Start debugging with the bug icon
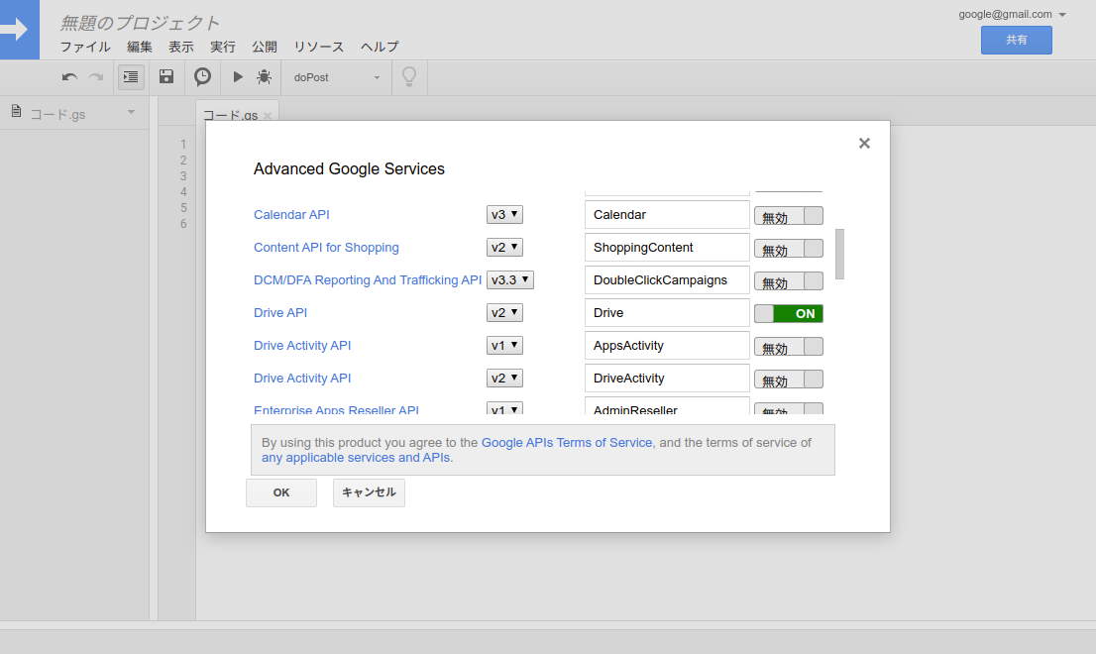Viewport: 1096px width, 654px height. [265, 76]
